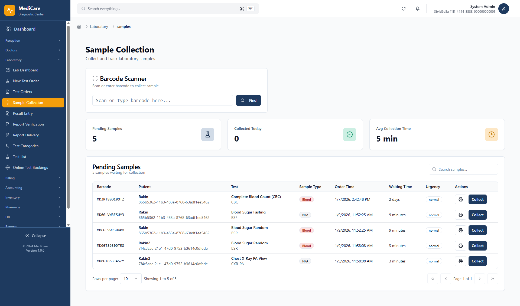This screenshot has height=306, width=520.
Task: Collapse the Laboratory section
Action: click(x=32, y=60)
